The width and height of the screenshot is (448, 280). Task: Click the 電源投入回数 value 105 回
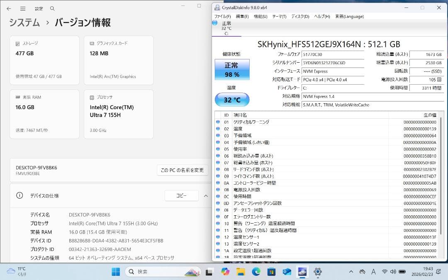point(426,79)
